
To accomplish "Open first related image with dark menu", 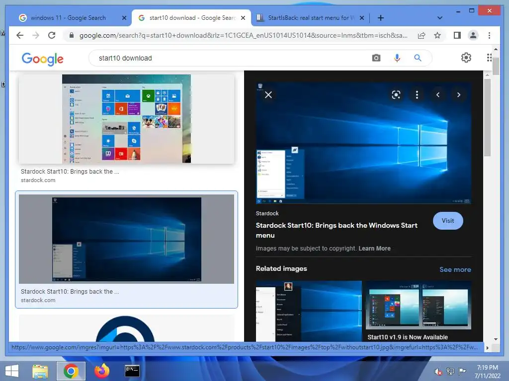I will [309, 311].
